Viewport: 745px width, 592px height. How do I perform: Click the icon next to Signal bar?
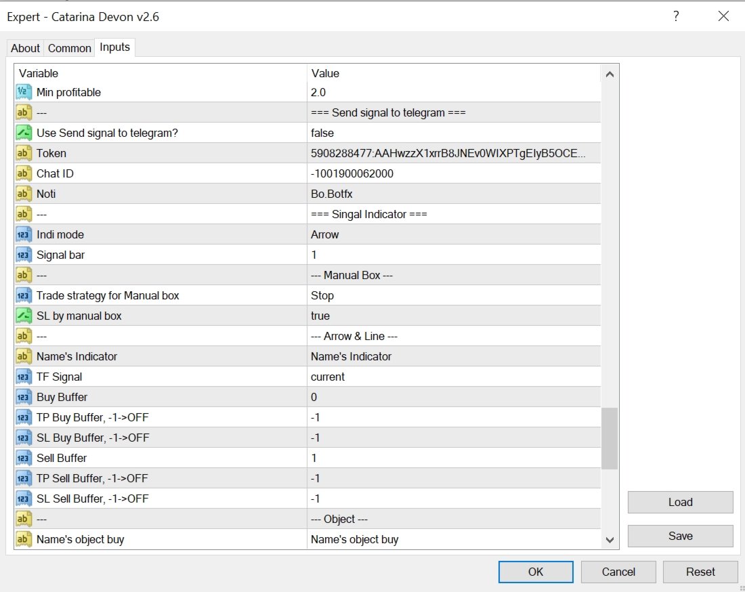24,255
